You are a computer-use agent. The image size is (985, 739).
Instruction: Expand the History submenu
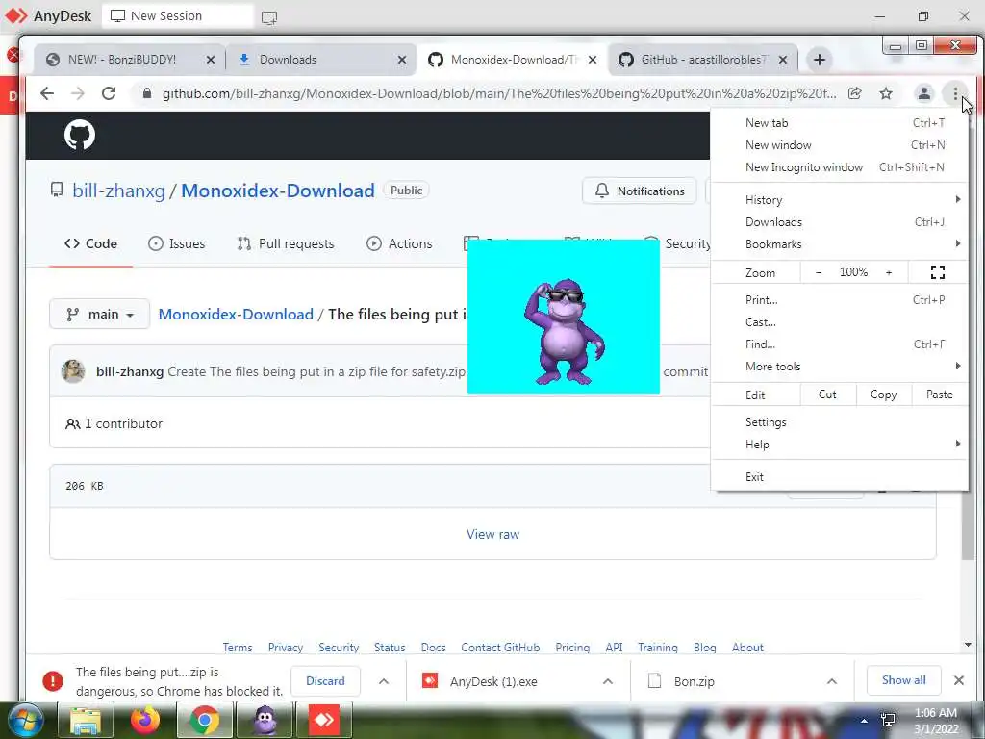pos(840,200)
